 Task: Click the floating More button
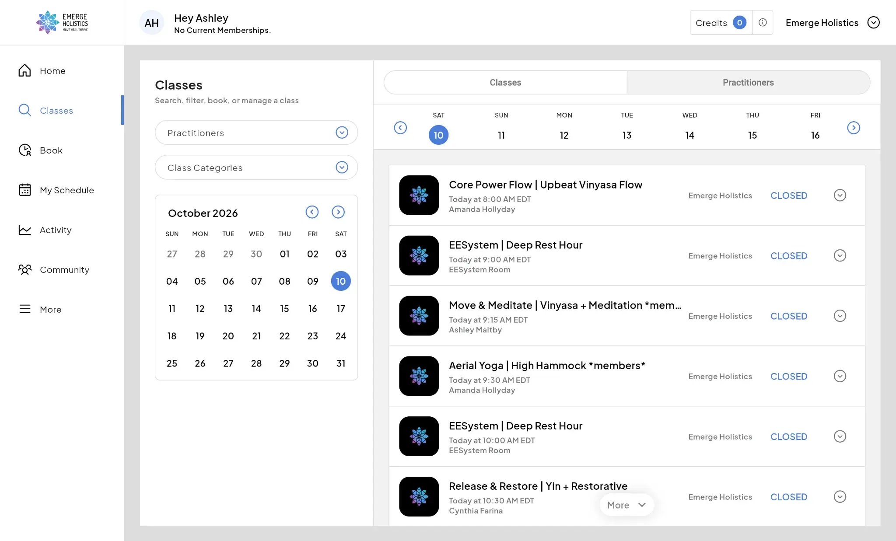point(626,505)
